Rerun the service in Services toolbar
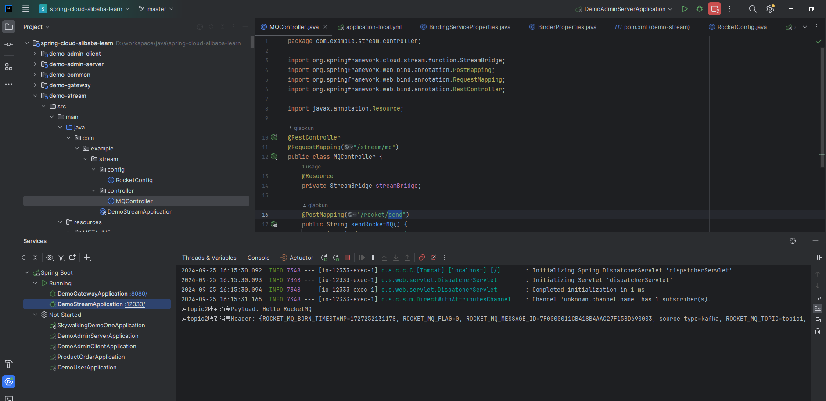The width and height of the screenshot is (826, 401). (x=324, y=258)
